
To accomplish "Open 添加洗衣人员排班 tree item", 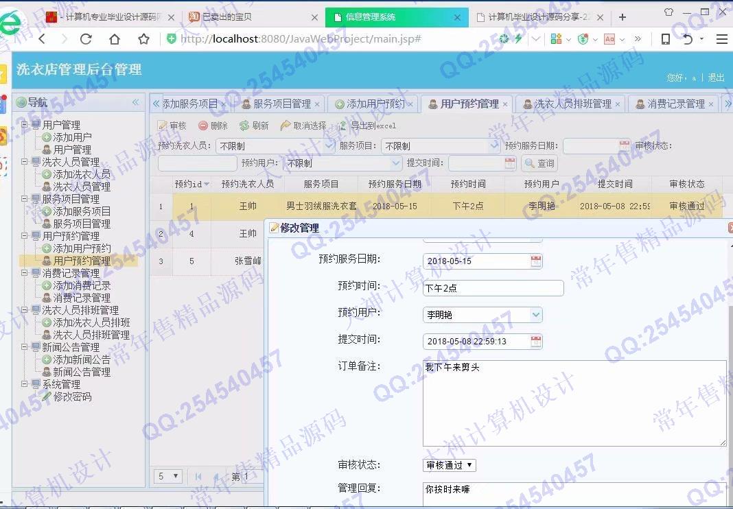I will [x=91, y=322].
